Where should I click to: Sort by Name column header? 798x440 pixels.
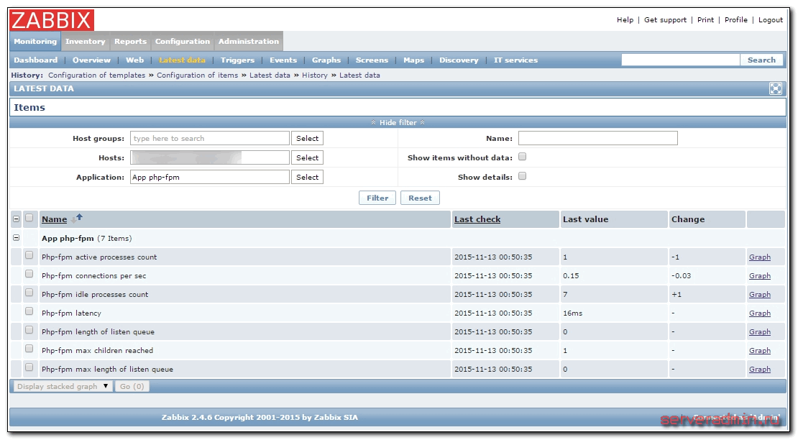tap(55, 219)
